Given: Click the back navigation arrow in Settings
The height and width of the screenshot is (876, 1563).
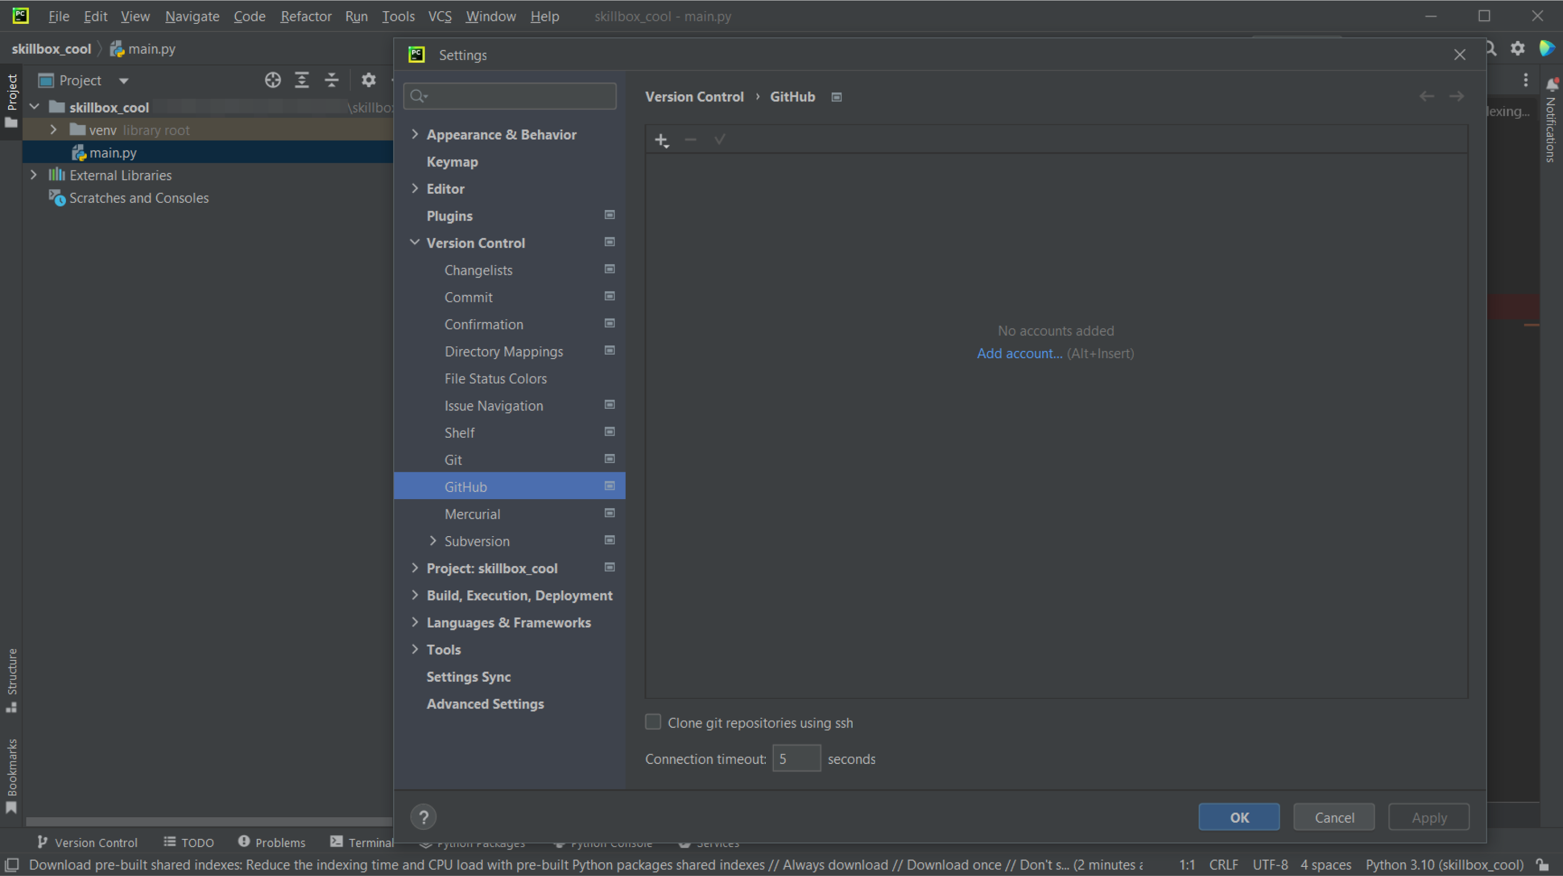Looking at the screenshot, I should tap(1426, 96).
